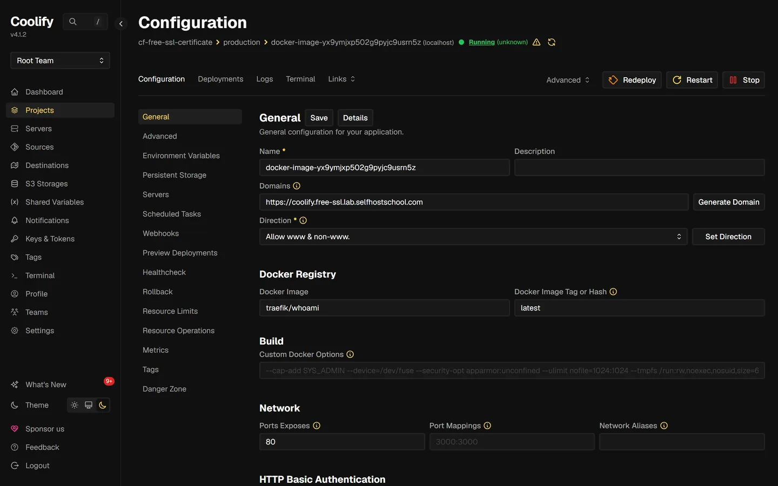Open Teams page
Image resolution: width=778 pixels, height=486 pixels.
[60, 312]
